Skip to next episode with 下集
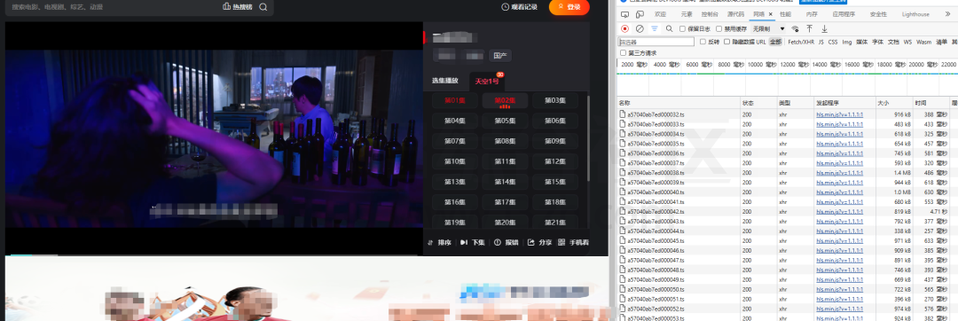Image resolution: width=958 pixels, height=321 pixels. pyautogui.click(x=472, y=242)
